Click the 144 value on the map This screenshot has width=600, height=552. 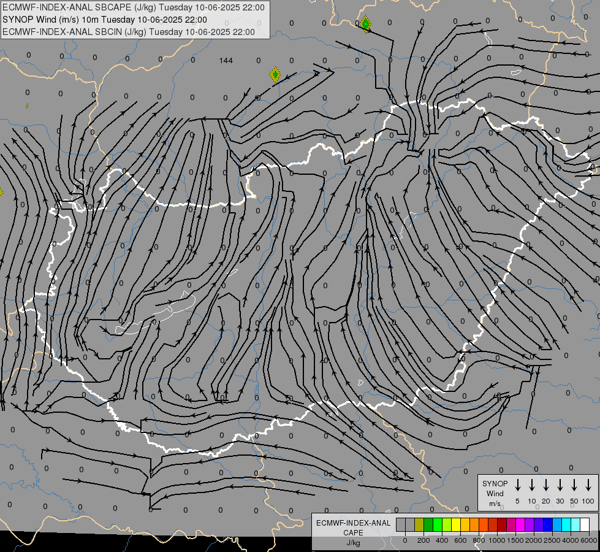(x=226, y=61)
